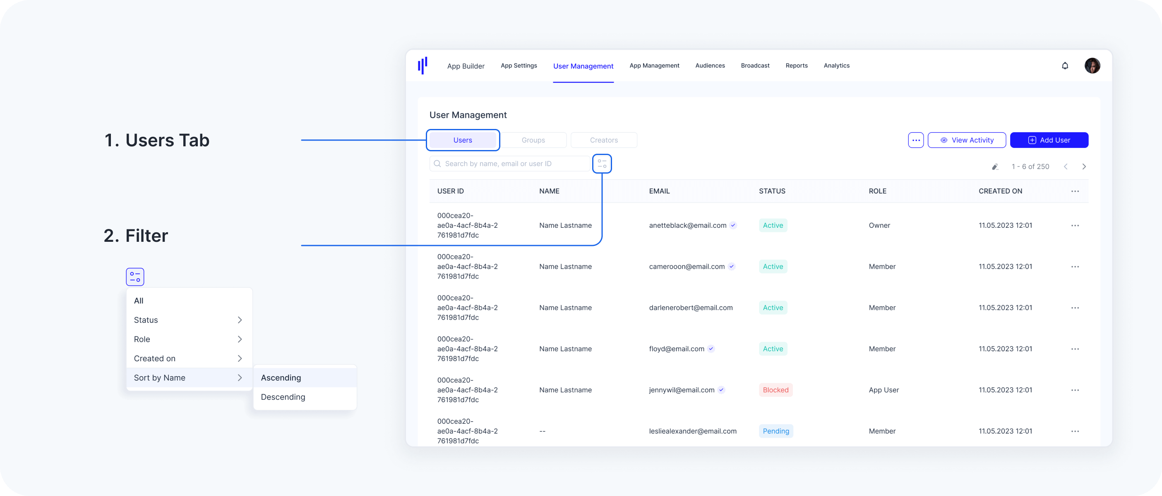Click the search by name input field
The width and height of the screenshot is (1162, 496).
510,164
